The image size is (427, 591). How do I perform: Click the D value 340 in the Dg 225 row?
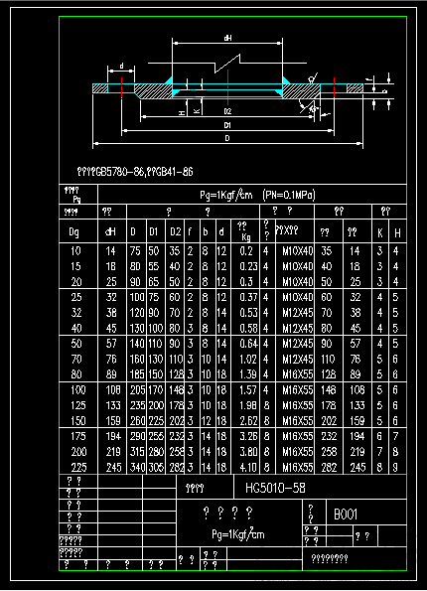[x=137, y=468]
